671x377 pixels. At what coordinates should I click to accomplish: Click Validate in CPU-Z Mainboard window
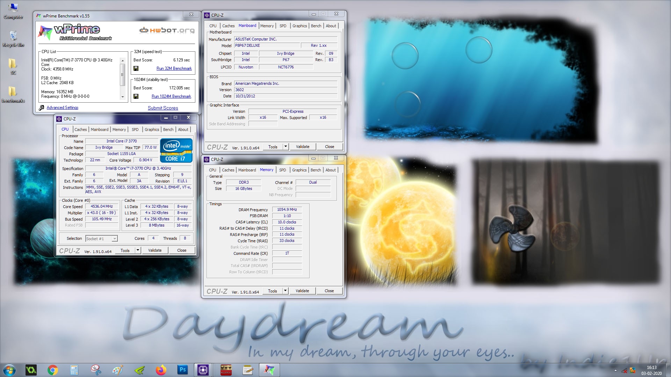pos(303,147)
